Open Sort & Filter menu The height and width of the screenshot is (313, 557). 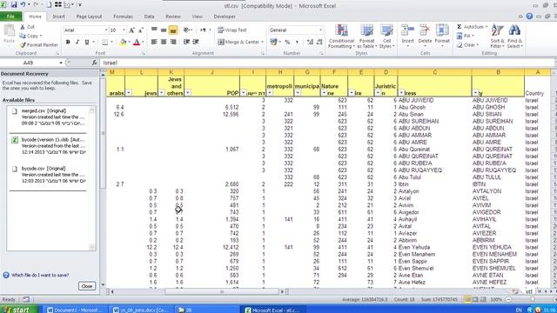[497, 37]
